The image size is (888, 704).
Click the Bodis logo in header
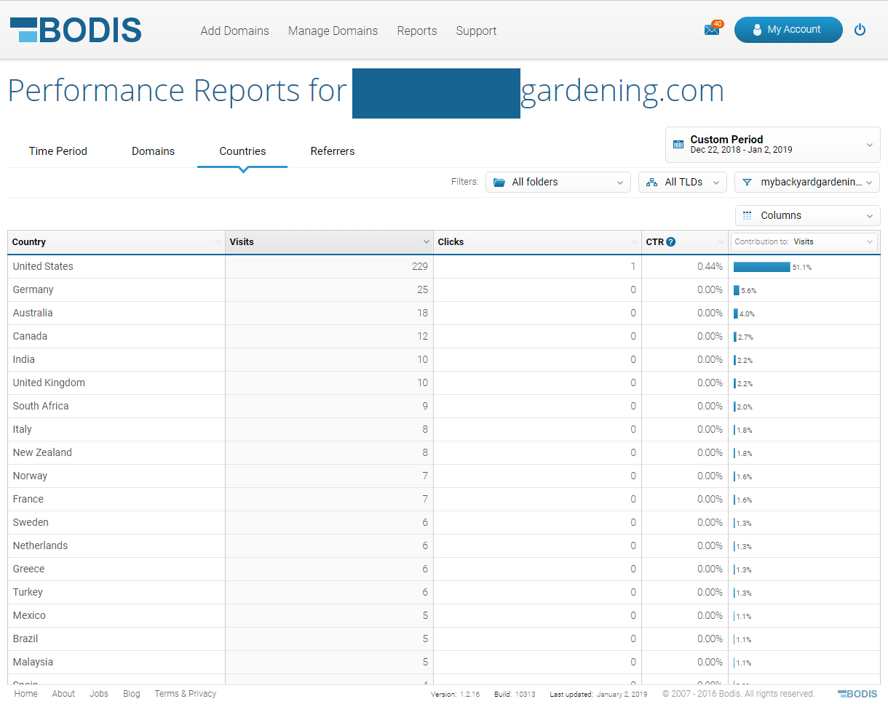point(76,30)
